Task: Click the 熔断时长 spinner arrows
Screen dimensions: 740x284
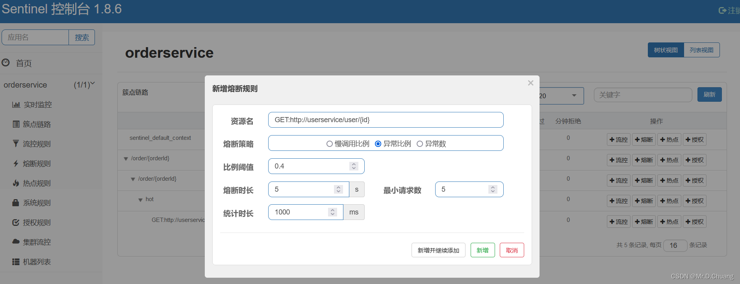Action: click(x=338, y=189)
